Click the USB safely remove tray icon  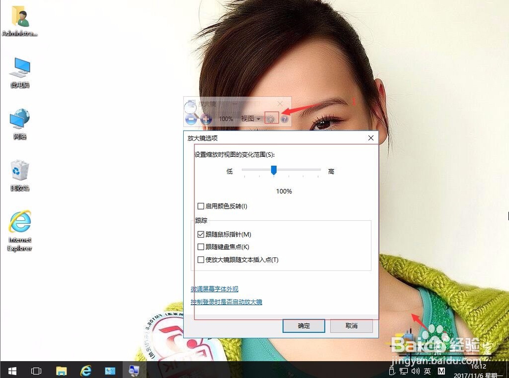click(x=392, y=371)
